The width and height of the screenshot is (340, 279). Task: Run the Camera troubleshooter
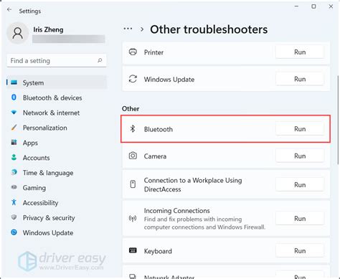(300, 156)
